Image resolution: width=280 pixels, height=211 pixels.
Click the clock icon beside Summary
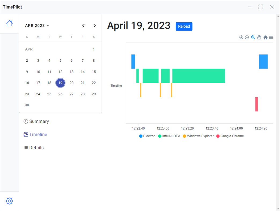(x=25, y=121)
